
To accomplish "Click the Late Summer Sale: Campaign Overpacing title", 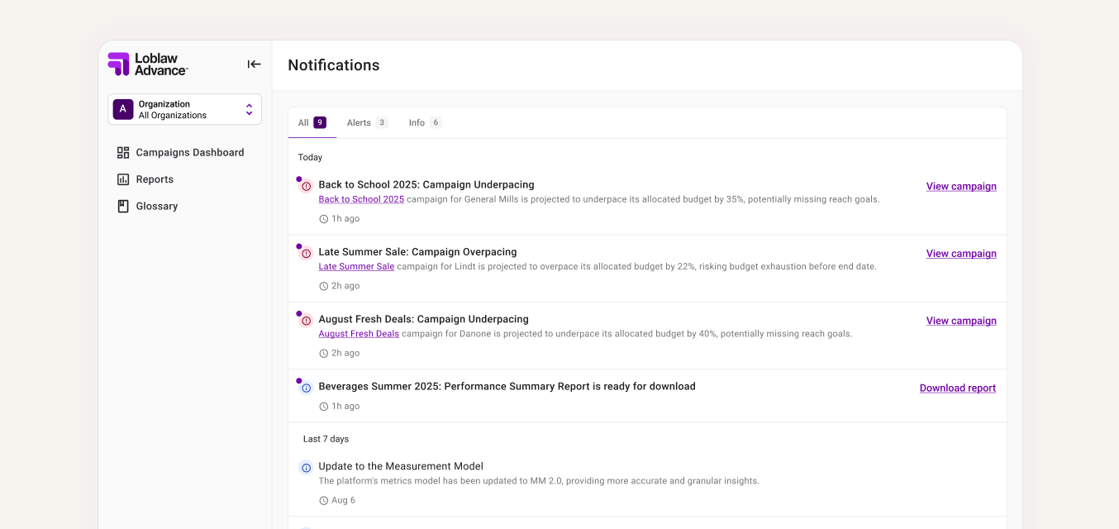I will (x=417, y=252).
